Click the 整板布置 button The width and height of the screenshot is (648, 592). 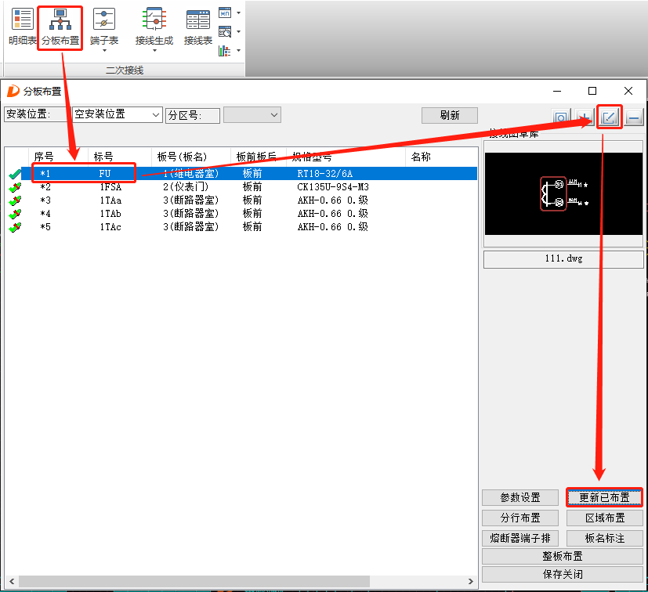[x=563, y=556]
